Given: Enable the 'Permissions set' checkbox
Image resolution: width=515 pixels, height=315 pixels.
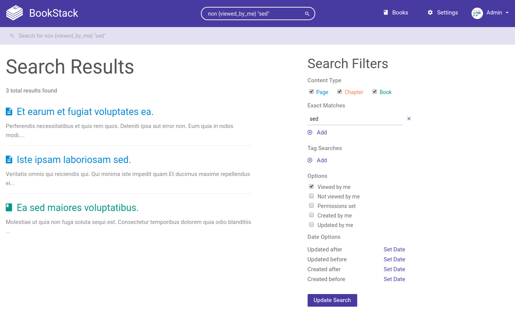Looking at the screenshot, I should pos(311,206).
